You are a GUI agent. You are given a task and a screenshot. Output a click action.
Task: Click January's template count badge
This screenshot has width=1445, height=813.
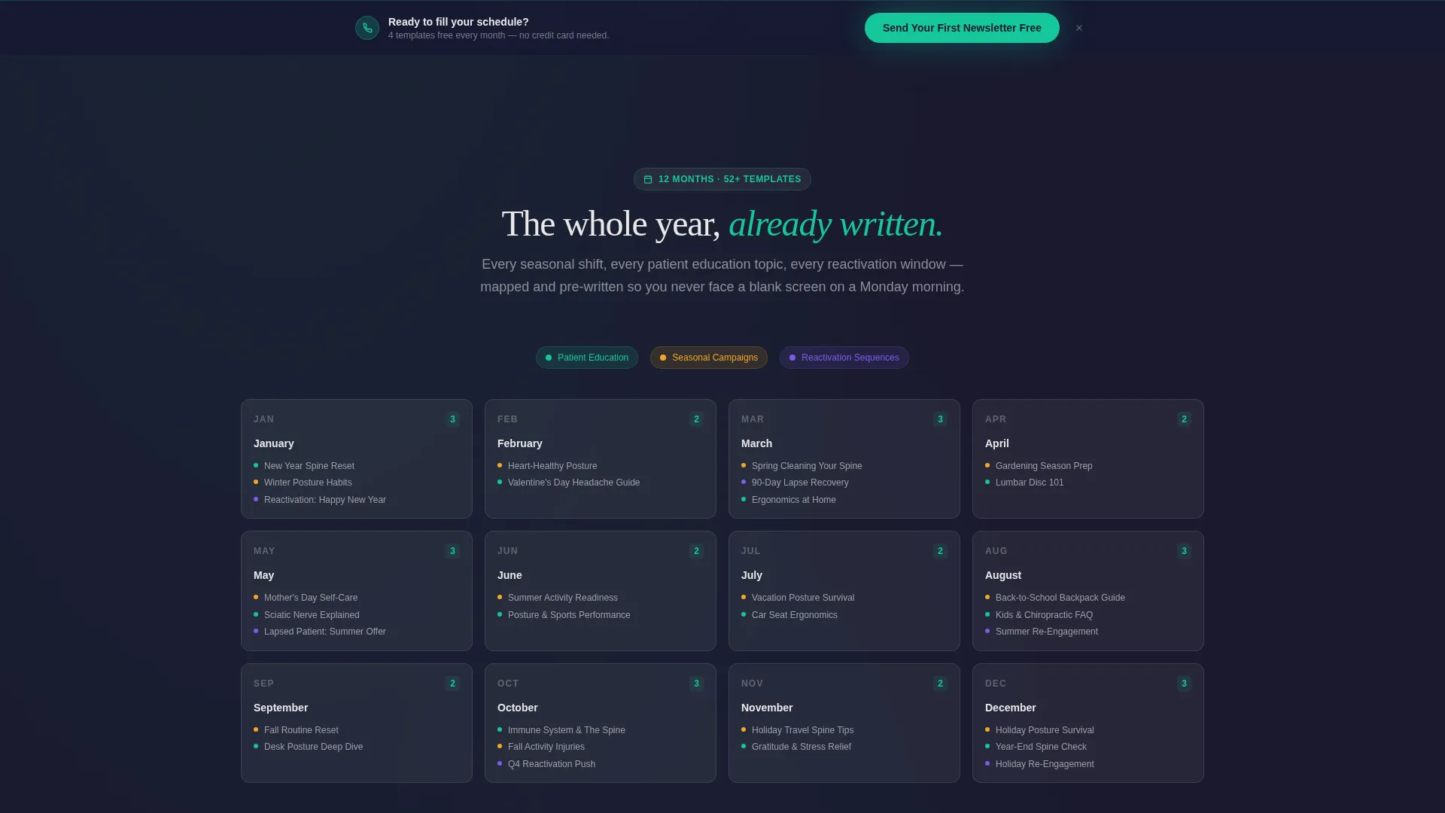tap(452, 419)
